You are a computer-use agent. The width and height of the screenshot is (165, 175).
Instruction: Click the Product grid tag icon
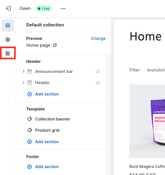30,130
